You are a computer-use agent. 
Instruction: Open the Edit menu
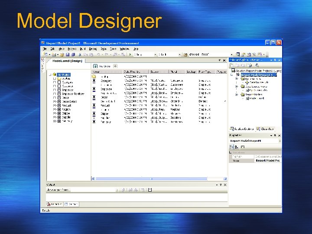(52, 49)
